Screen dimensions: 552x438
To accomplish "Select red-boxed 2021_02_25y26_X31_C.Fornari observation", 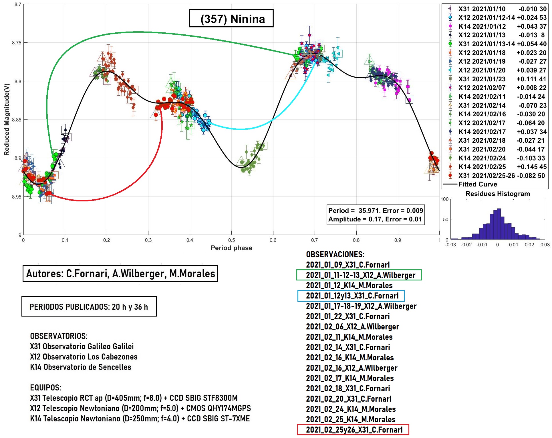I will click(353, 430).
